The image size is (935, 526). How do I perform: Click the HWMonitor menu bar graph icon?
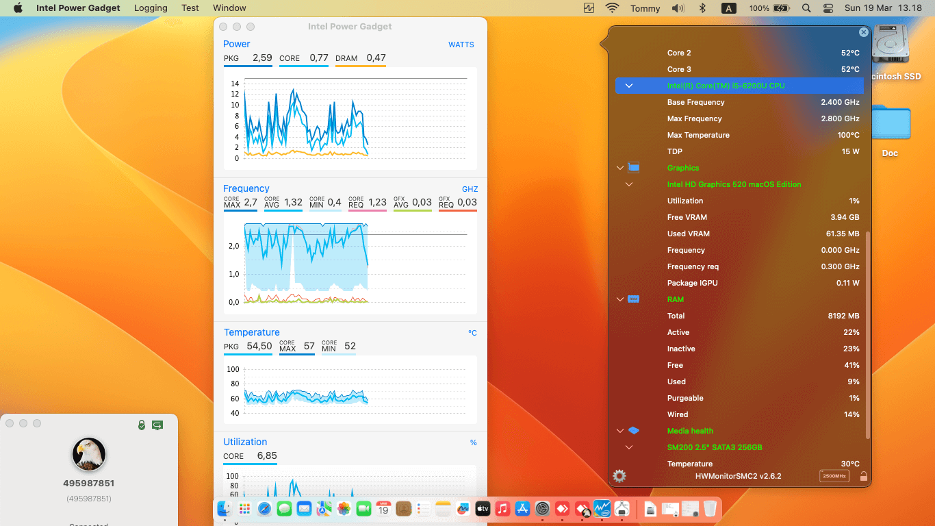pos(589,8)
